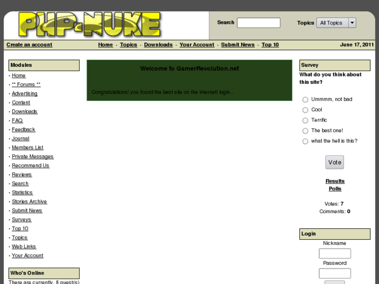Open the ** Forums ** module link
Screen dimensions: 379x284
coord(26,84)
